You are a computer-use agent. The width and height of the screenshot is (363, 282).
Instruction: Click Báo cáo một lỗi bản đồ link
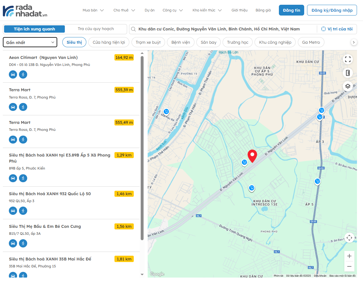pos(342,276)
